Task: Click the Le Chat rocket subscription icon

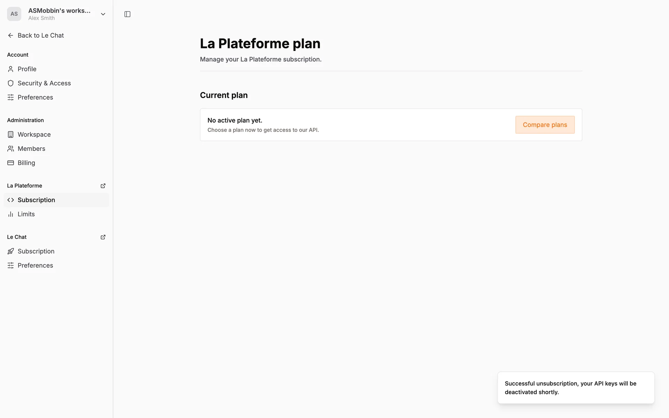Action: (10, 251)
